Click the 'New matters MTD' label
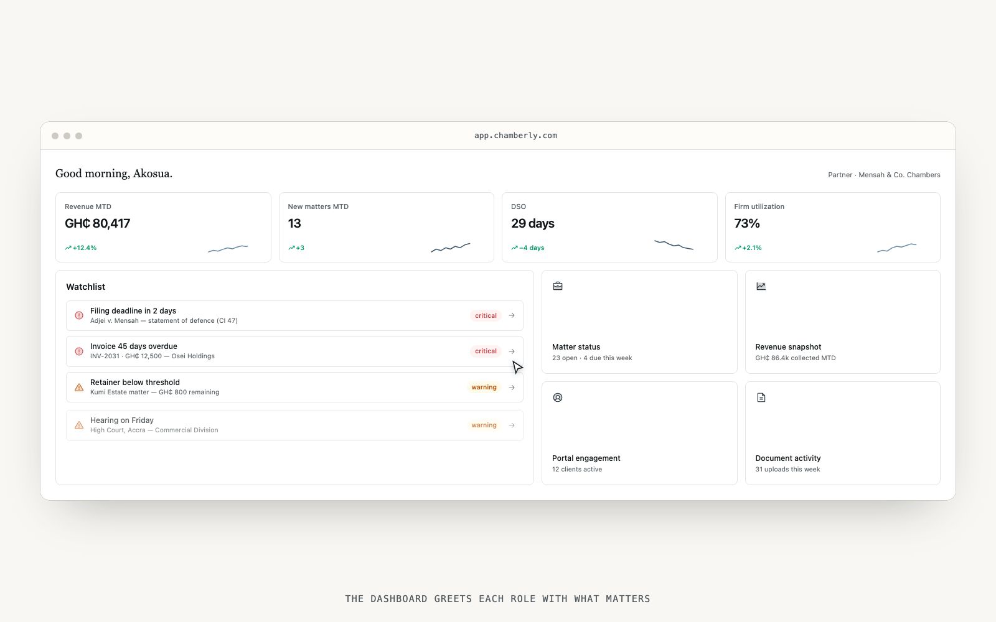Viewport: 996px width, 622px height. point(318,207)
